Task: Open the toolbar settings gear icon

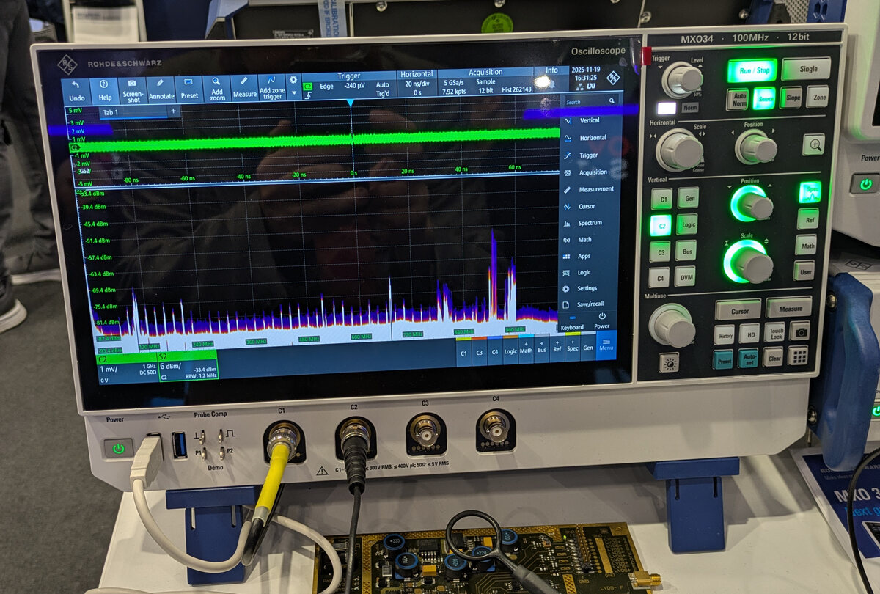Action: point(293,80)
